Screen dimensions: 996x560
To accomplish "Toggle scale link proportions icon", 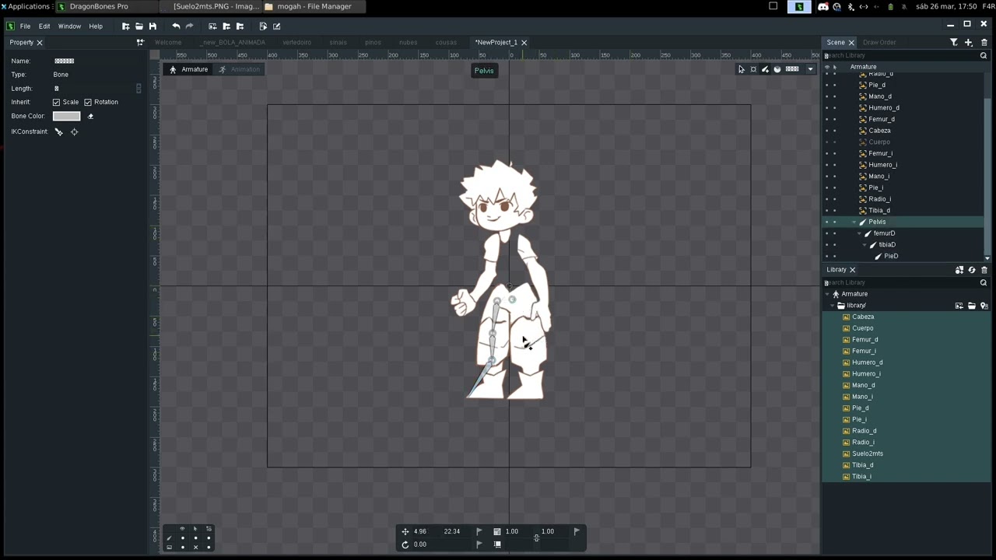I will [536, 537].
